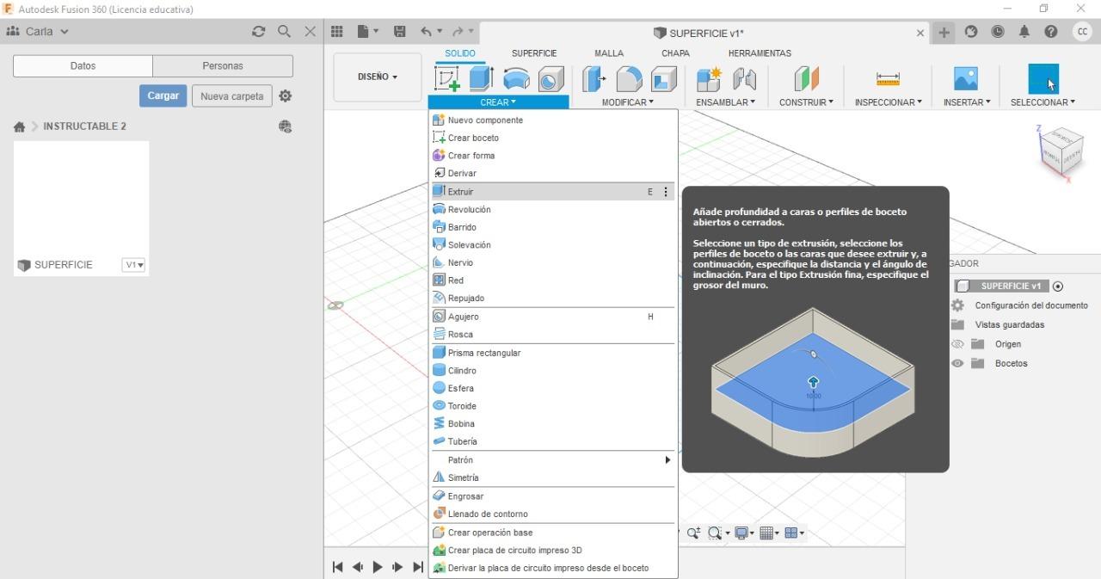Click the Revolve icon in the toolbar
Screen dimensions: 1101x579
pos(516,79)
